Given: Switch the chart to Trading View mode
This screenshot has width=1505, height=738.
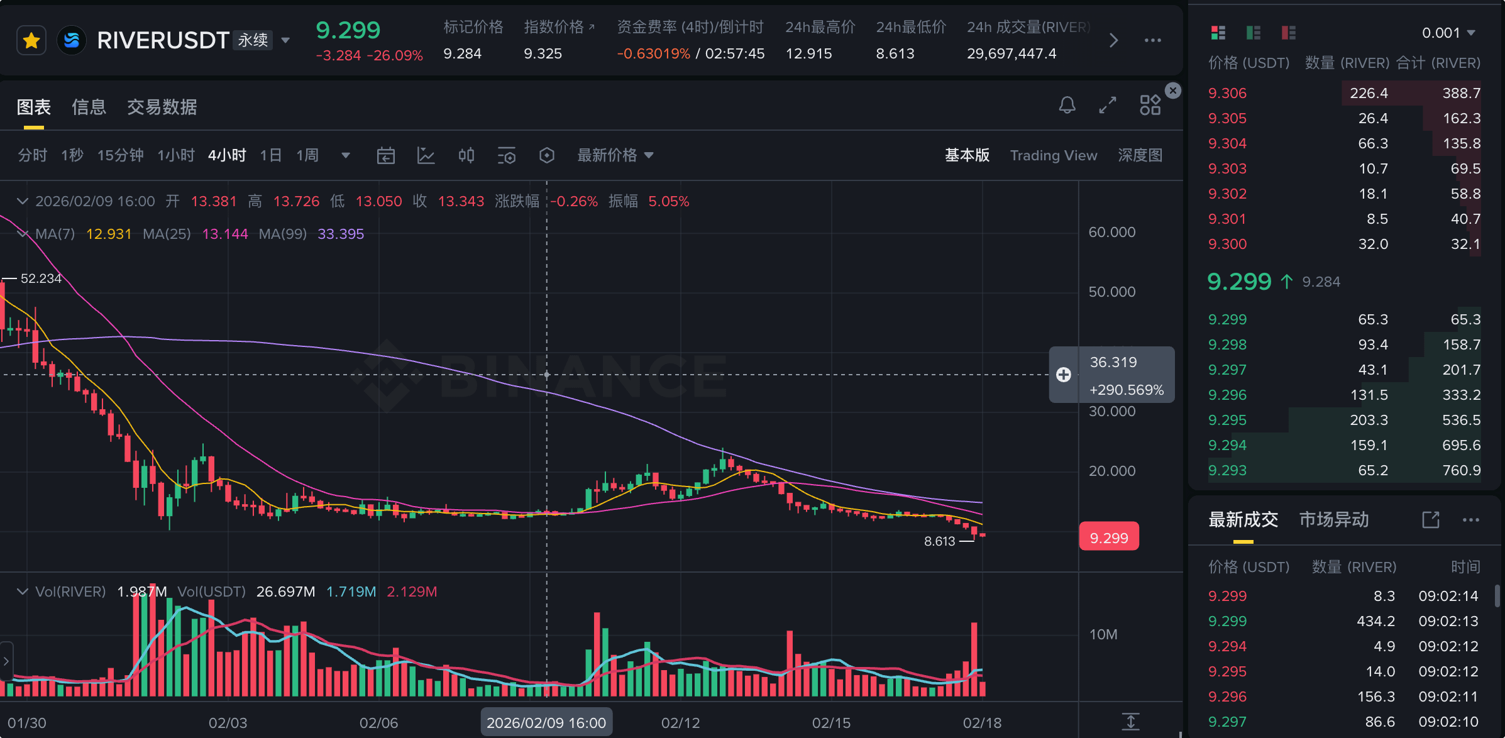Looking at the screenshot, I should click(x=1053, y=155).
